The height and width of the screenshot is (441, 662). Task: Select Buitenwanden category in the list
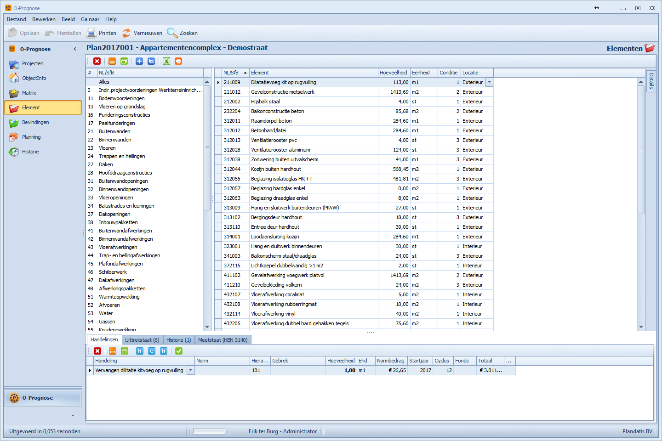click(145, 131)
